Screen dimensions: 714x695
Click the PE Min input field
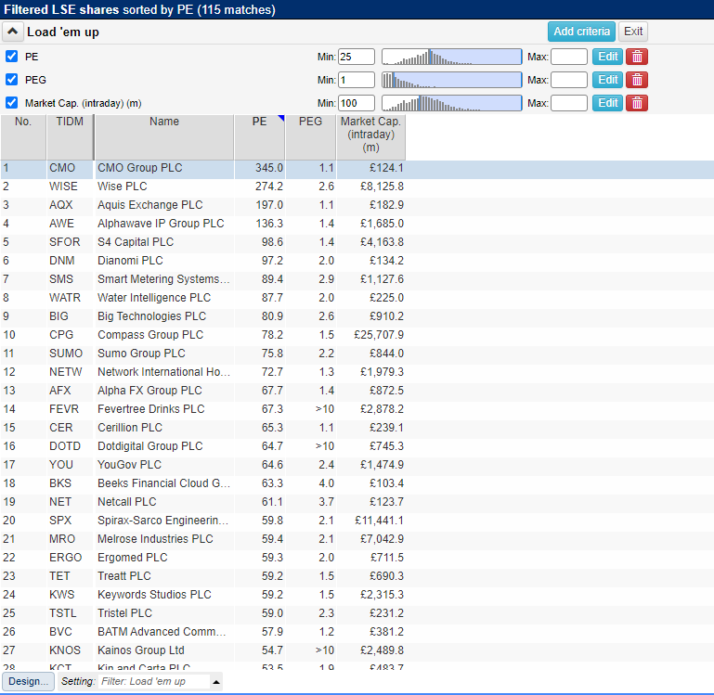[x=357, y=57]
